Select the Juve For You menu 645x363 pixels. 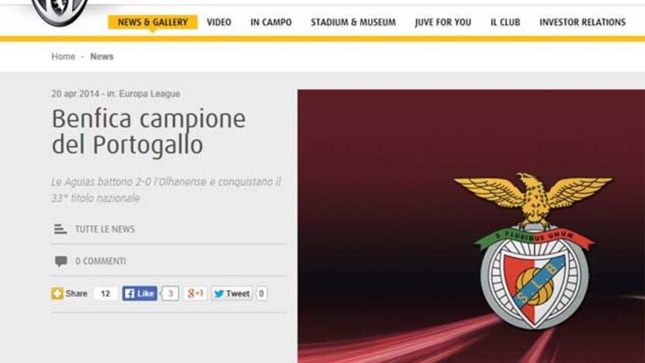pos(443,22)
